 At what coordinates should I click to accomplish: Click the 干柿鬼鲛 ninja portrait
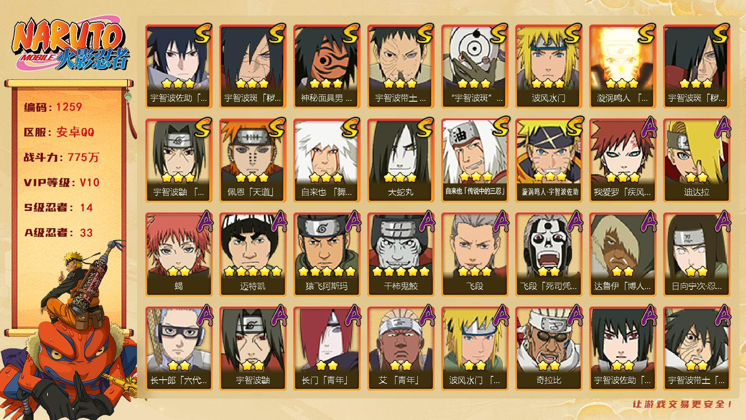coord(401,255)
